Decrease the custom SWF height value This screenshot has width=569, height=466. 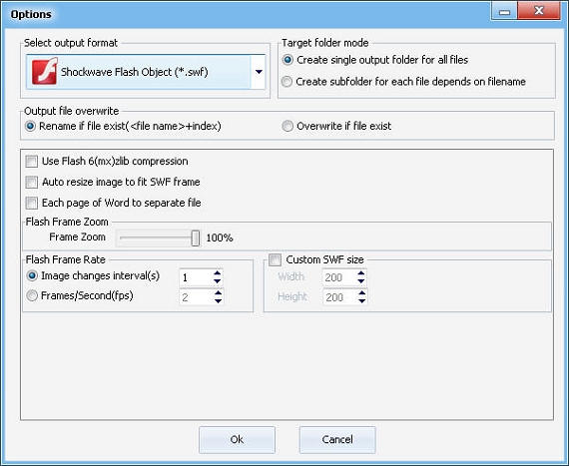point(361,301)
